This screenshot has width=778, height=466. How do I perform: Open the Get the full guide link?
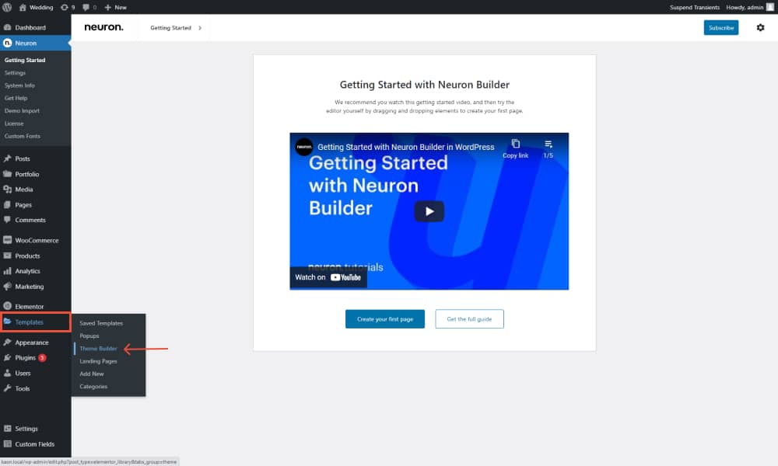click(469, 318)
